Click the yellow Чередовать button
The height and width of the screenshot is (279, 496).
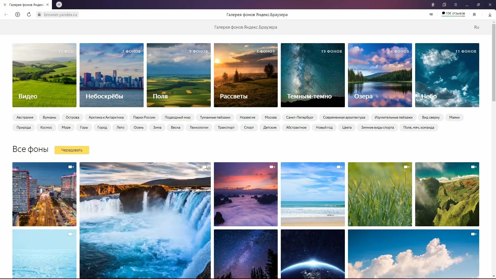72,150
